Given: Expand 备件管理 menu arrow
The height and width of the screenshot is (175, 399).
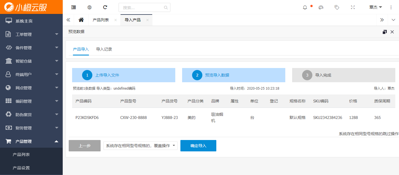Looking at the screenshot, I should point(56,48).
